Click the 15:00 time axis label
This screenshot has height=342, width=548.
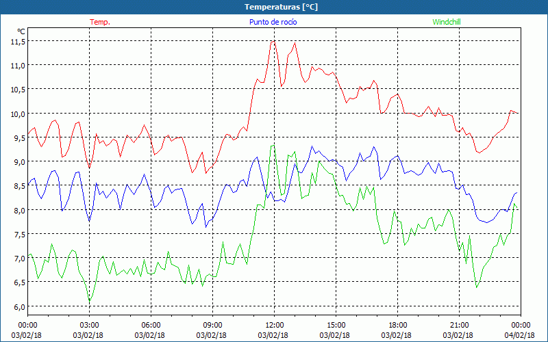(x=336, y=326)
